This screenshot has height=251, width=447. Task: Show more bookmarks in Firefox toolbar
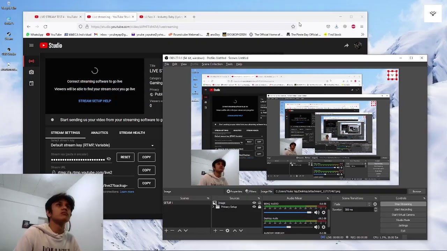tap(362, 35)
